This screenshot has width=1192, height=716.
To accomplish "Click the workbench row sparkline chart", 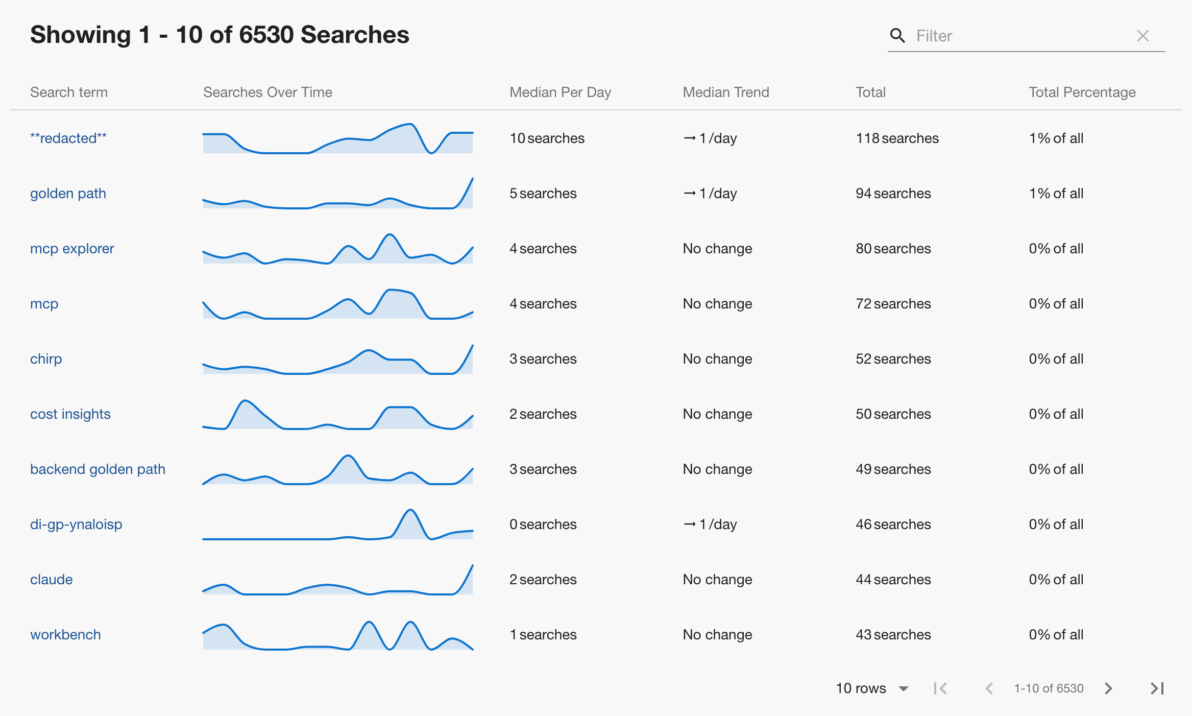I will click(338, 634).
